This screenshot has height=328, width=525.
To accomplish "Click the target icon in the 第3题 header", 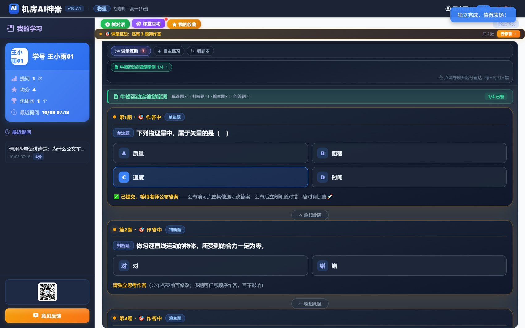I will pyautogui.click(x=141, y=318).
